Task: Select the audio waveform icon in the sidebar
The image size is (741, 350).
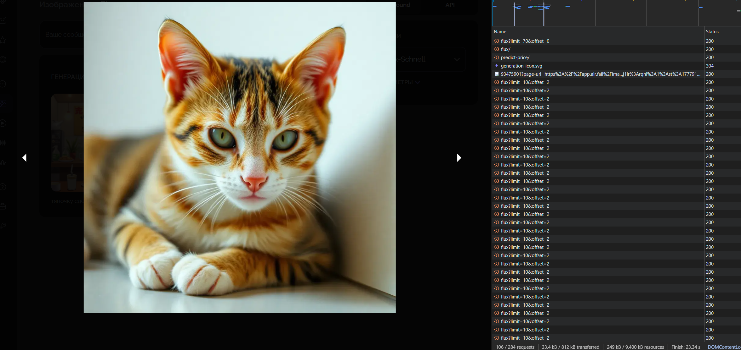Action: pyautogui.click(x=3, y=143)
